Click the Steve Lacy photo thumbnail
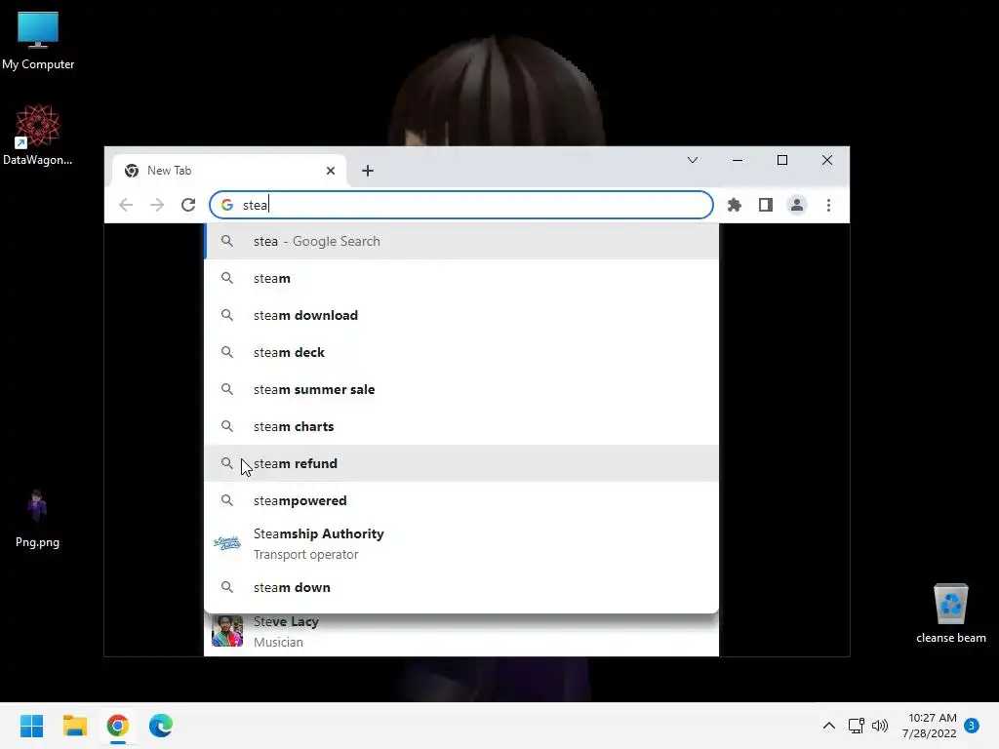The image size is (999, 749). 227,631
